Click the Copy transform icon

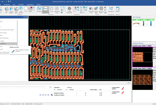pyautogui.click(x=51, y=9)
